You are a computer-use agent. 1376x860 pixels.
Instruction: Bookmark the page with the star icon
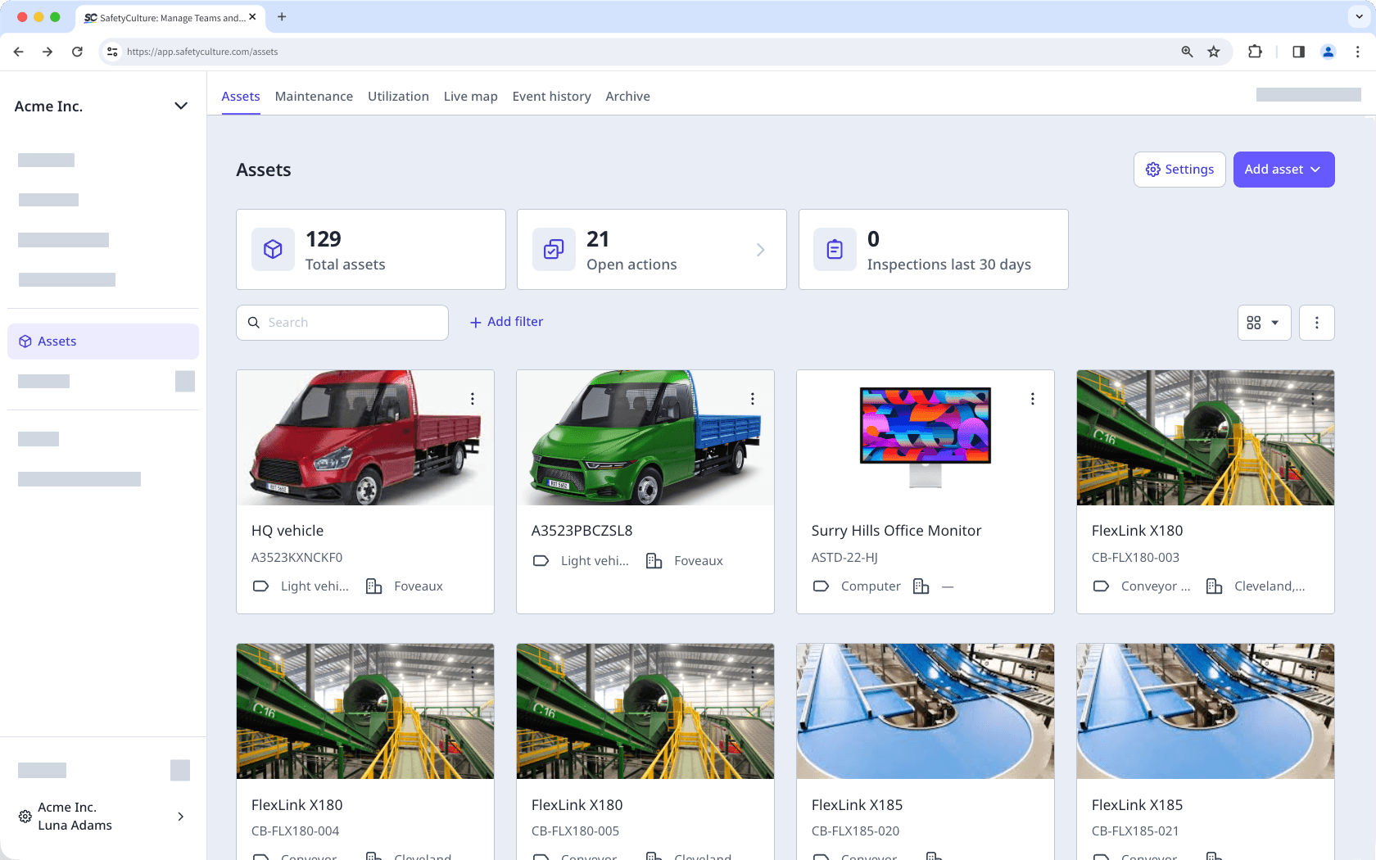point(1215,51)
